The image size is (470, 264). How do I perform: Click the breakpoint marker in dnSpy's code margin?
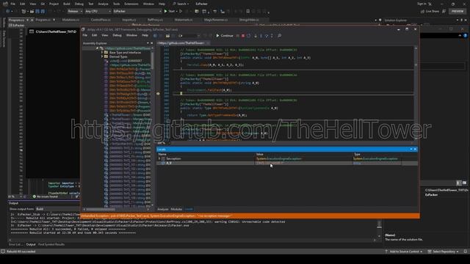158,93
